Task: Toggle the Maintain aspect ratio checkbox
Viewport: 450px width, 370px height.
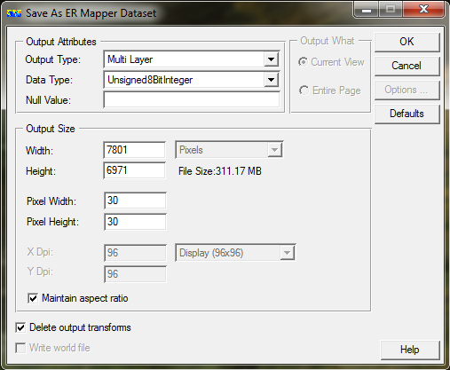Action: click(33, 298)
